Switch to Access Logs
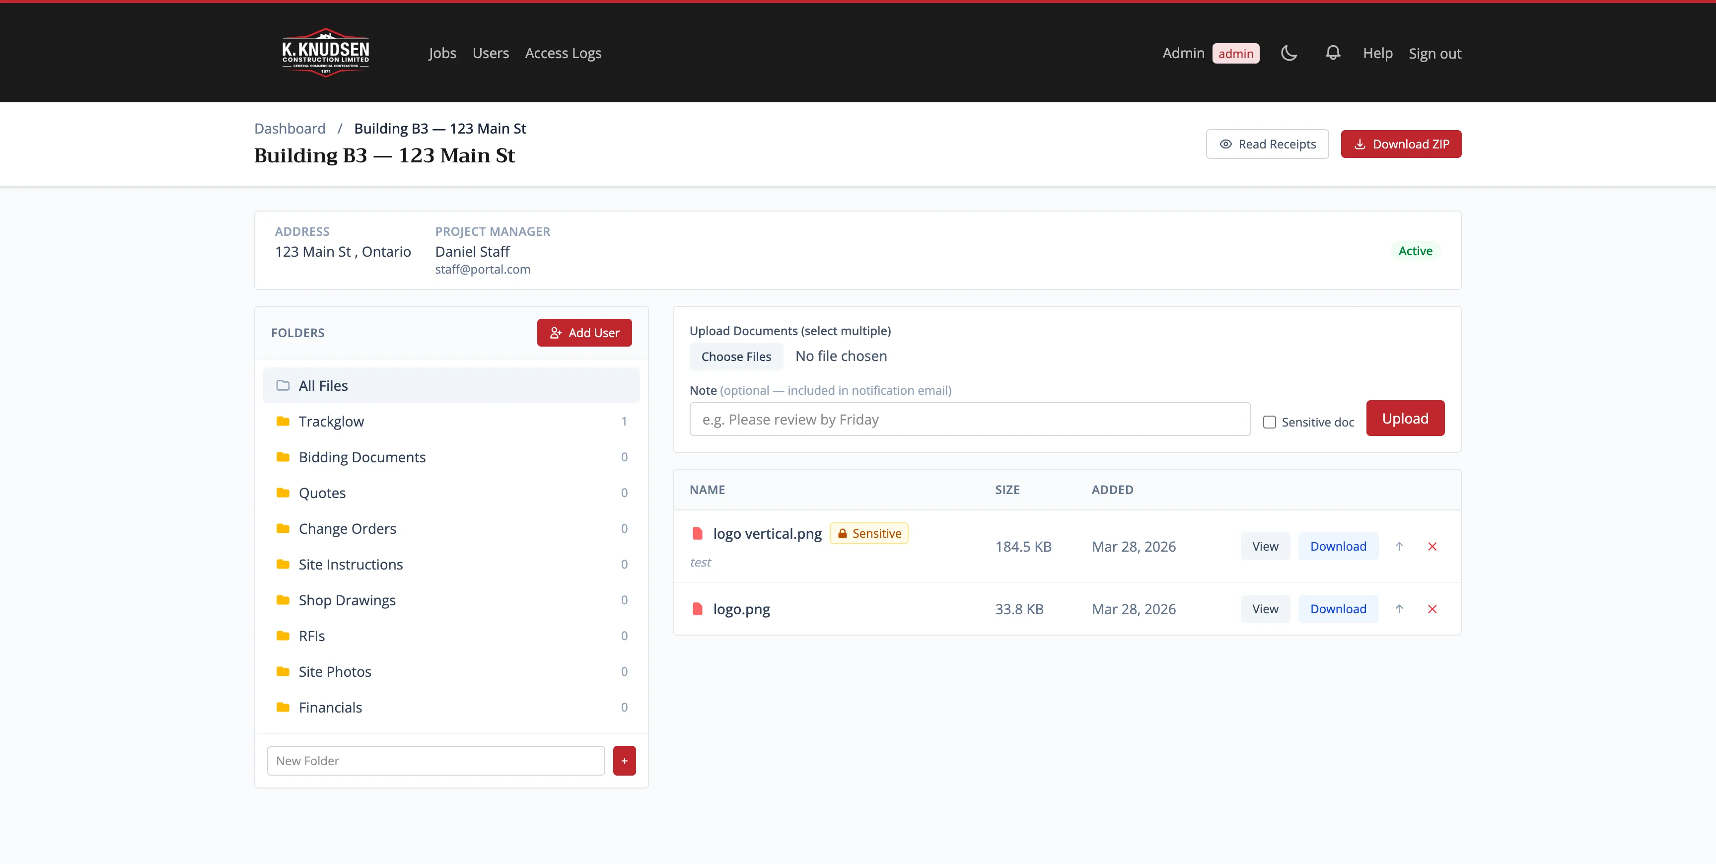The image size is (1716, 864). (563, 53)
